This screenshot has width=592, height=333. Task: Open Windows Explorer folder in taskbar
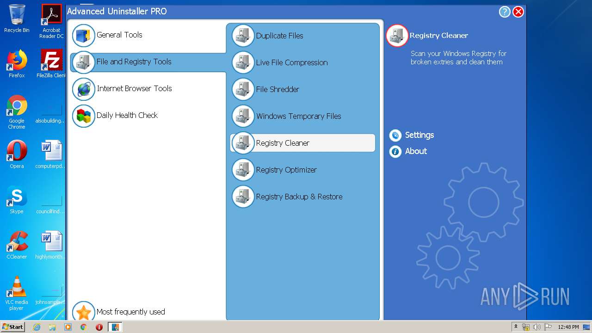pos(52,327)
